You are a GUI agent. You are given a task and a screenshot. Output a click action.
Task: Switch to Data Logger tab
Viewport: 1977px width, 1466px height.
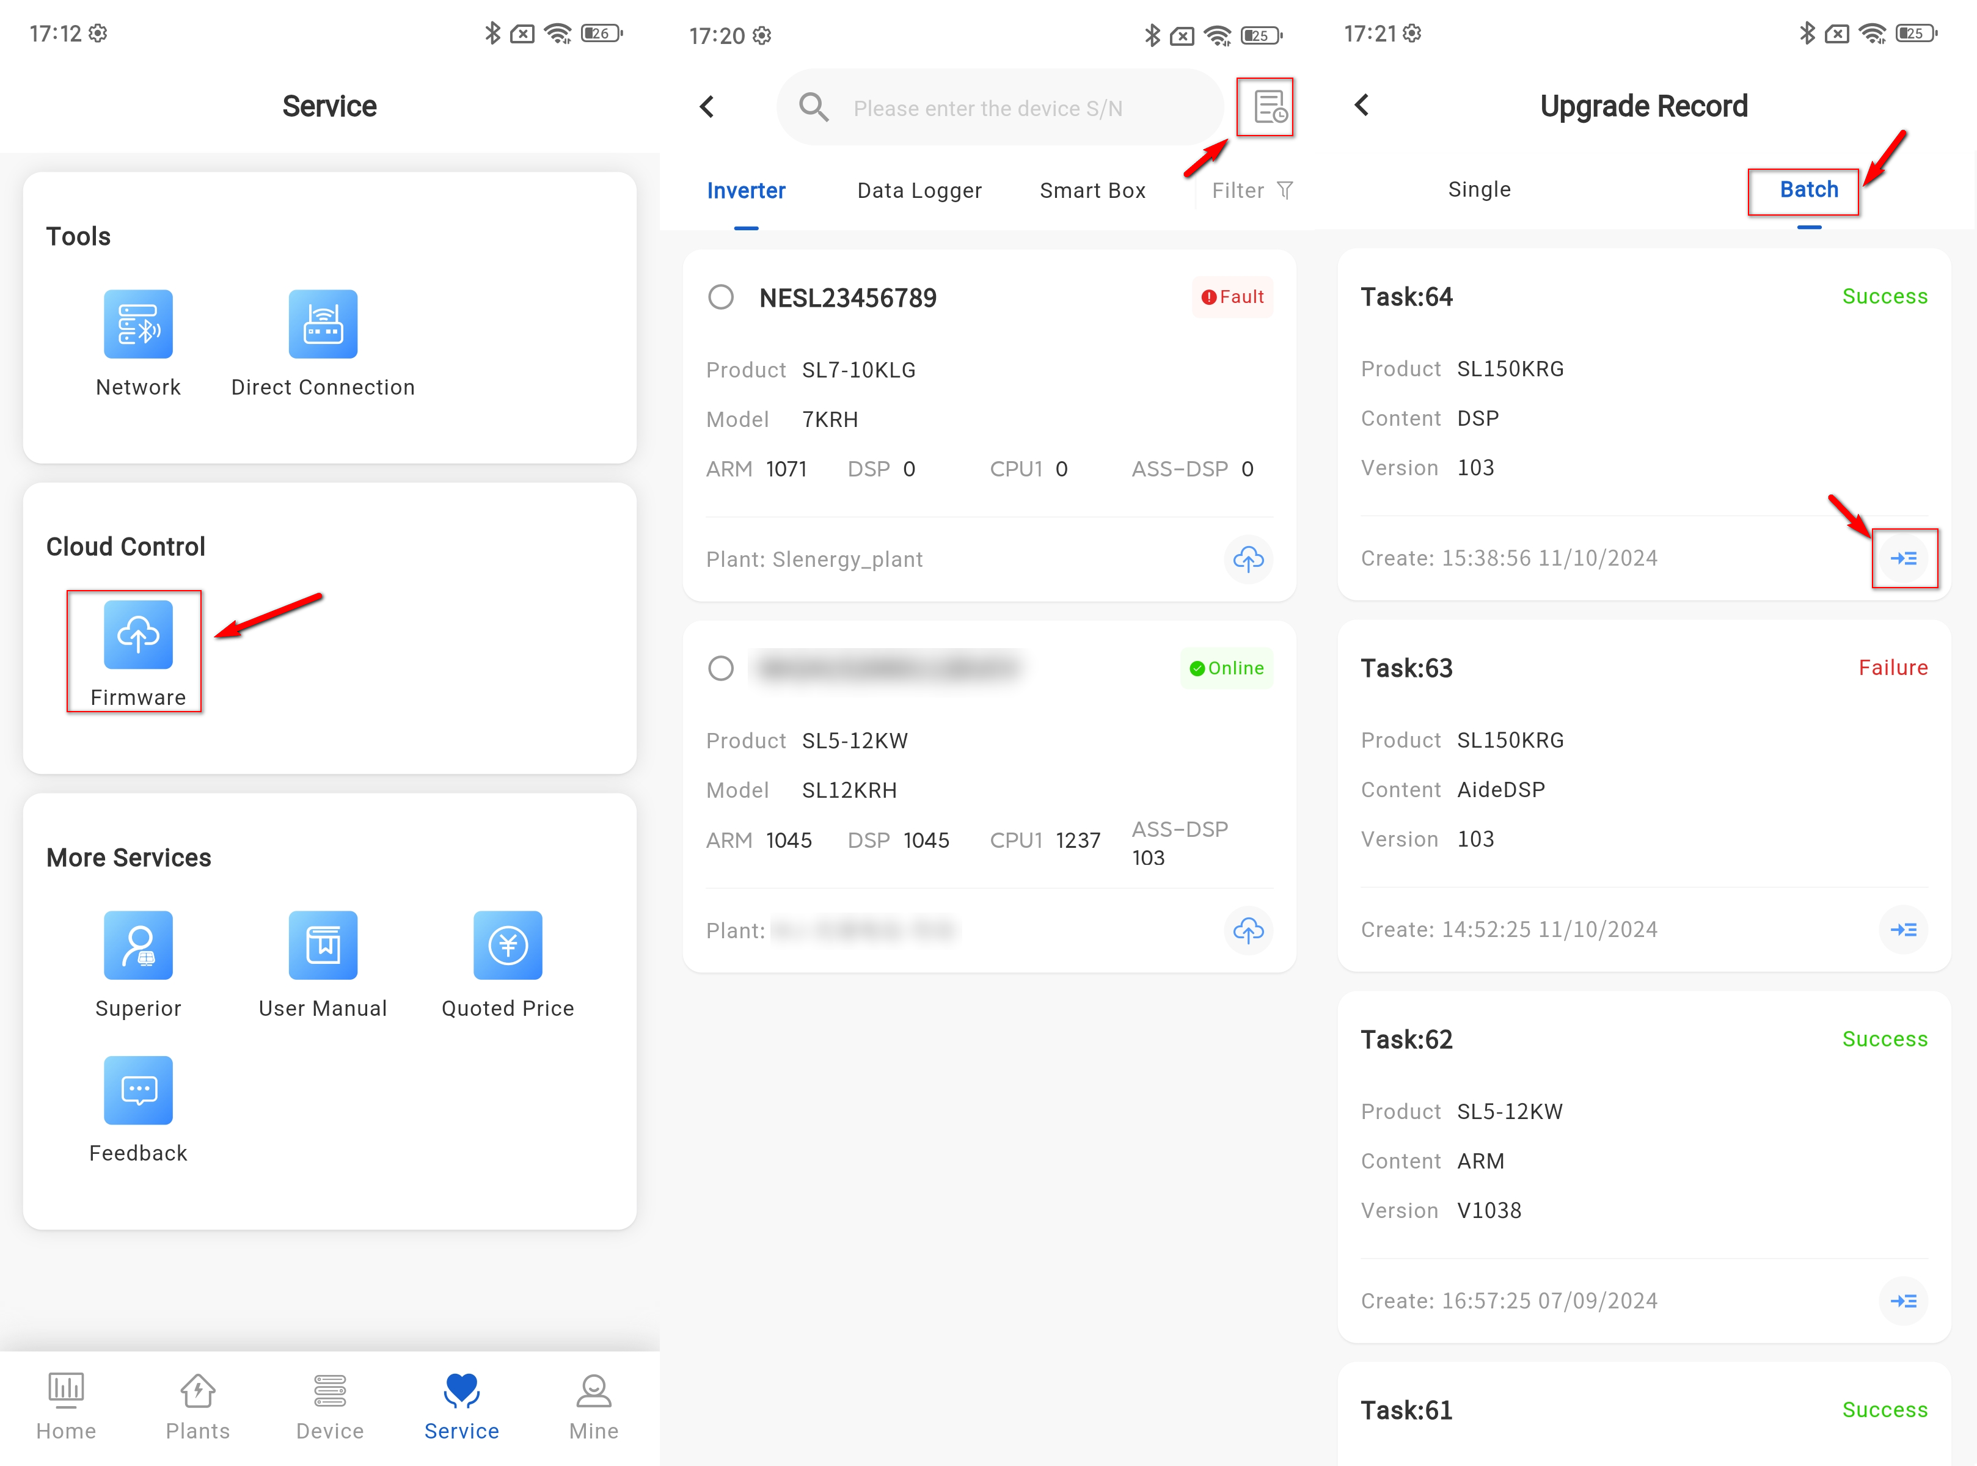(x=918, y=191)
